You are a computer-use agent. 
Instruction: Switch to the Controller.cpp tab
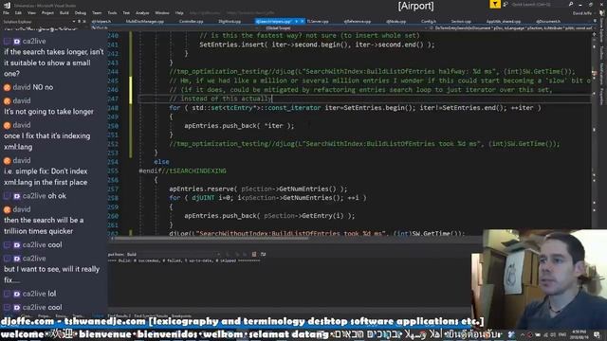click(192, 21)
